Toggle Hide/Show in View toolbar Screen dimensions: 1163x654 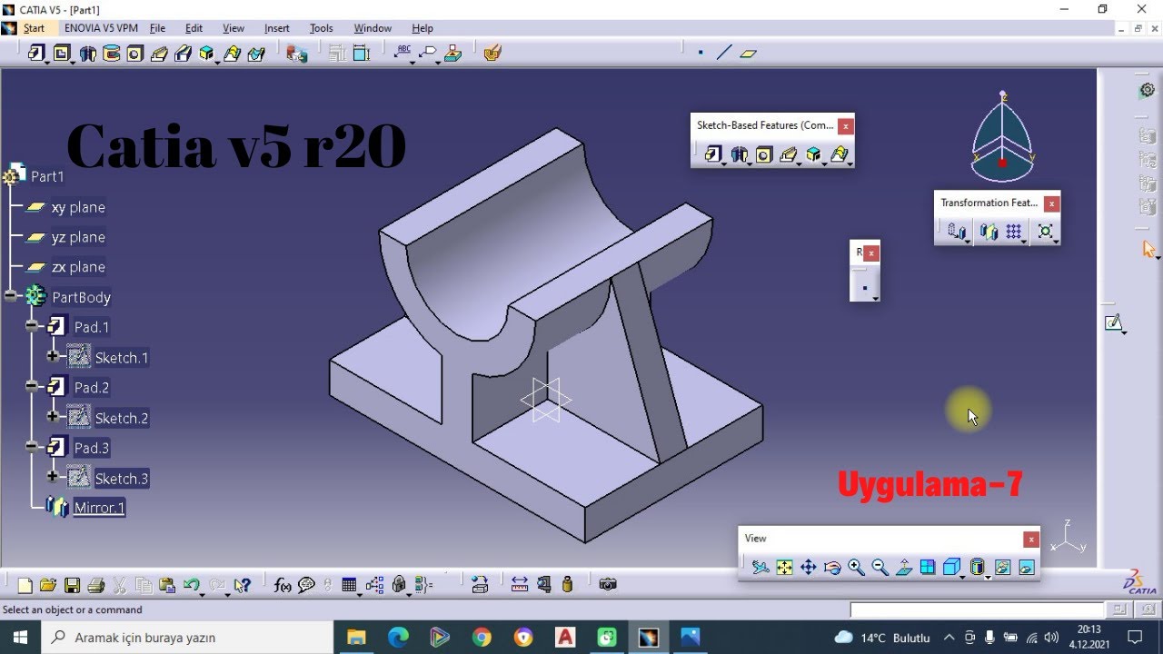coord(1002,568)
